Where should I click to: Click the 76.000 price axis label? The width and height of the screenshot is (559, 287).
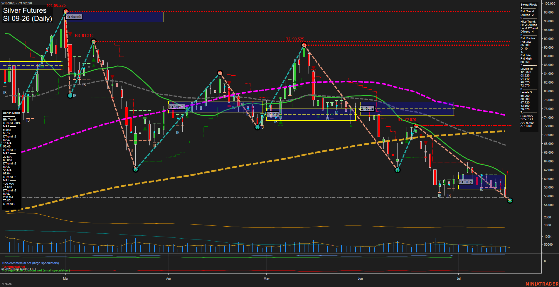point(549,109)
